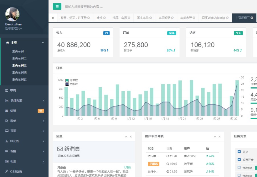
Task: Close the 基本表单 tab
Action: pyautogui.click(x=150, y=18)
